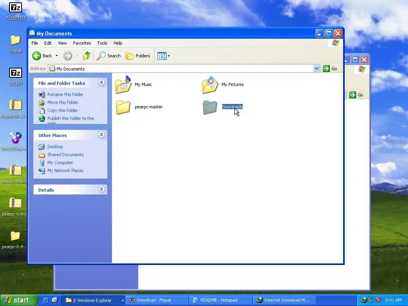Screen dimensions: 408x306
Task: Open the View menu
Action: coord(62,43)
